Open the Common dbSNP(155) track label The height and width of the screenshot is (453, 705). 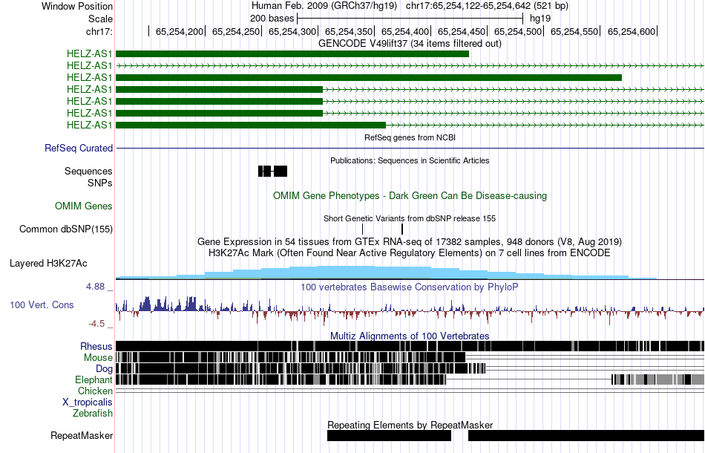click(x=65, y=229)
